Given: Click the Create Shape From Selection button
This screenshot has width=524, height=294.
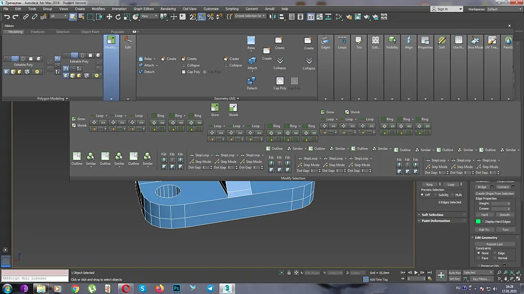Looking at the screenshot, I should coord(495,193).
